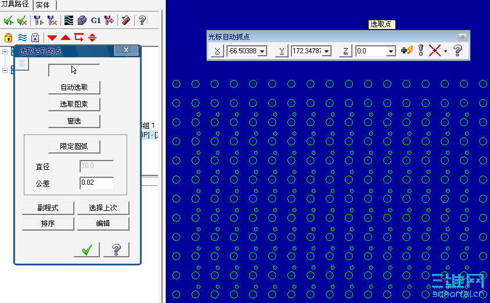Open Backplot with the wavy lines icon

(69, 21)
